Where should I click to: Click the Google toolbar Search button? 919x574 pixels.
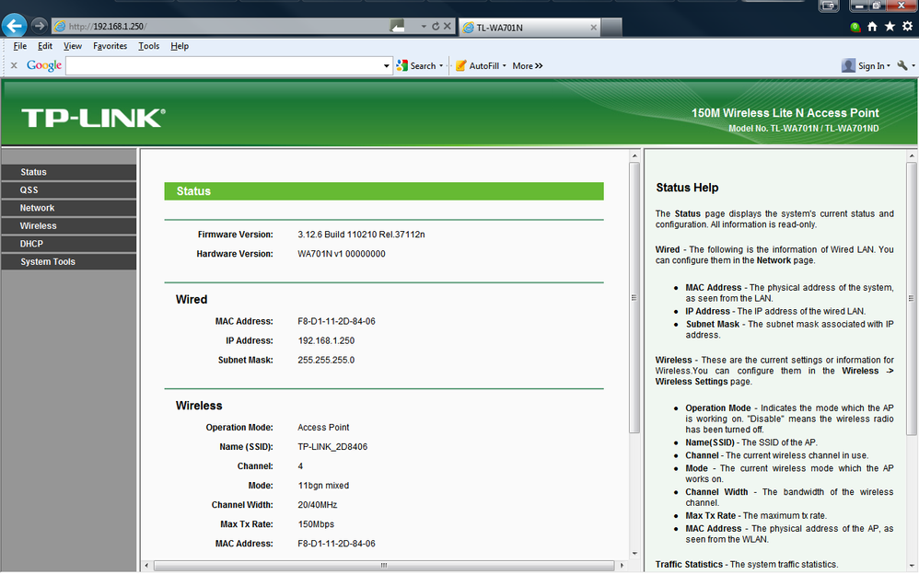tap(416, 65)
